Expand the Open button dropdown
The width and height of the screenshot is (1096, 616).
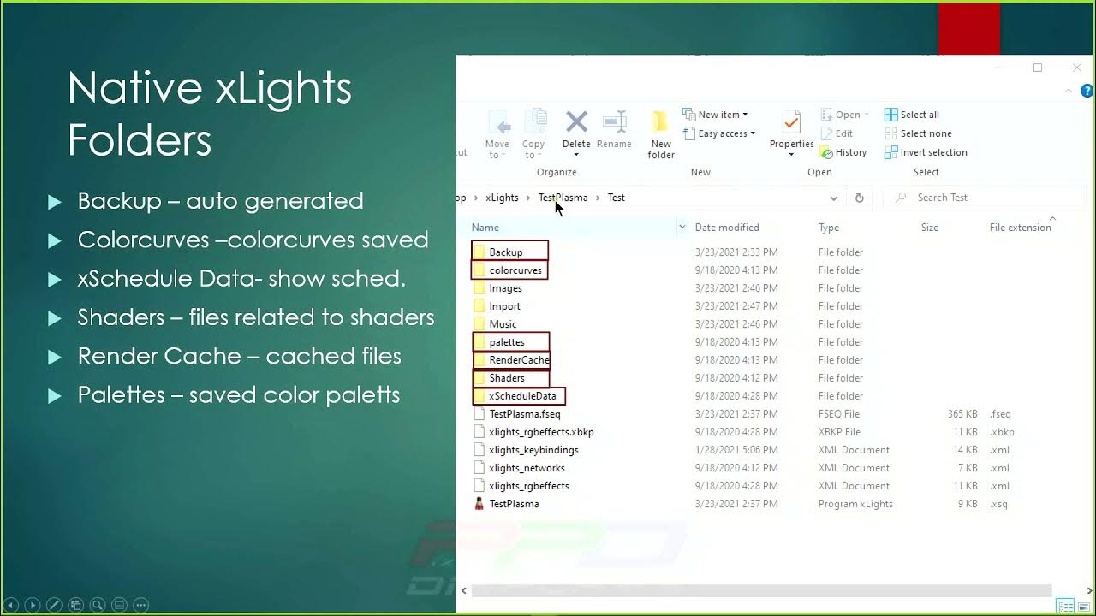click(x=867, y=115)
